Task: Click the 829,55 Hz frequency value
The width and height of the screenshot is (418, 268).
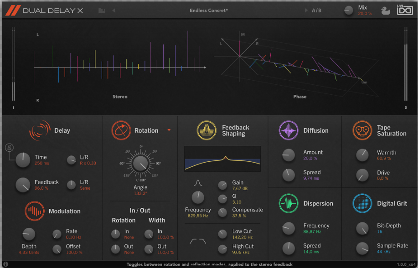Action: coord(198,216)
